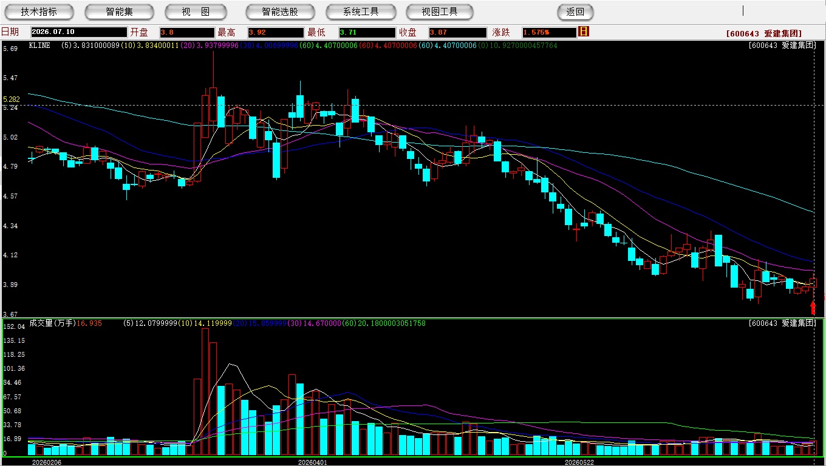Click the 收盘 value field
The width and height of the screenshot is (826, 466).
(457, 32)
